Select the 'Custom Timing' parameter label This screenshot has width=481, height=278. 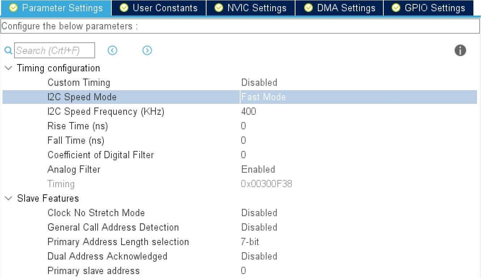[x=79, y=83]
